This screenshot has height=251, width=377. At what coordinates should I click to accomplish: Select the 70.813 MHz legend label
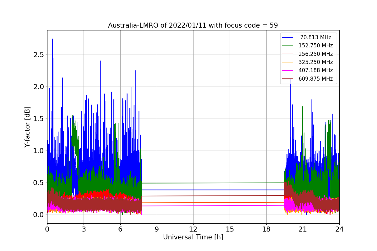316,37
